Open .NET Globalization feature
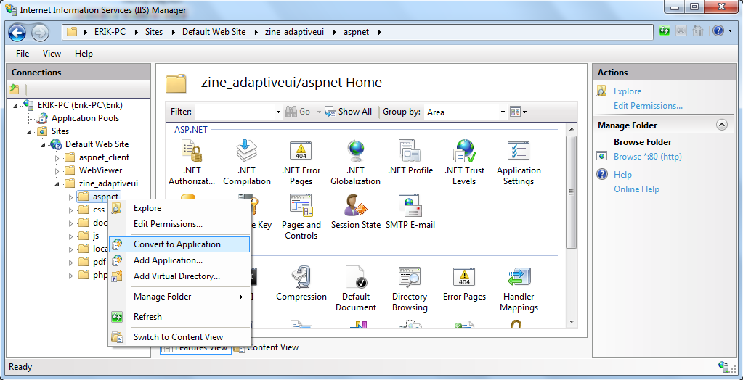The height and width of the screenshot is (380, 743). 355,162
